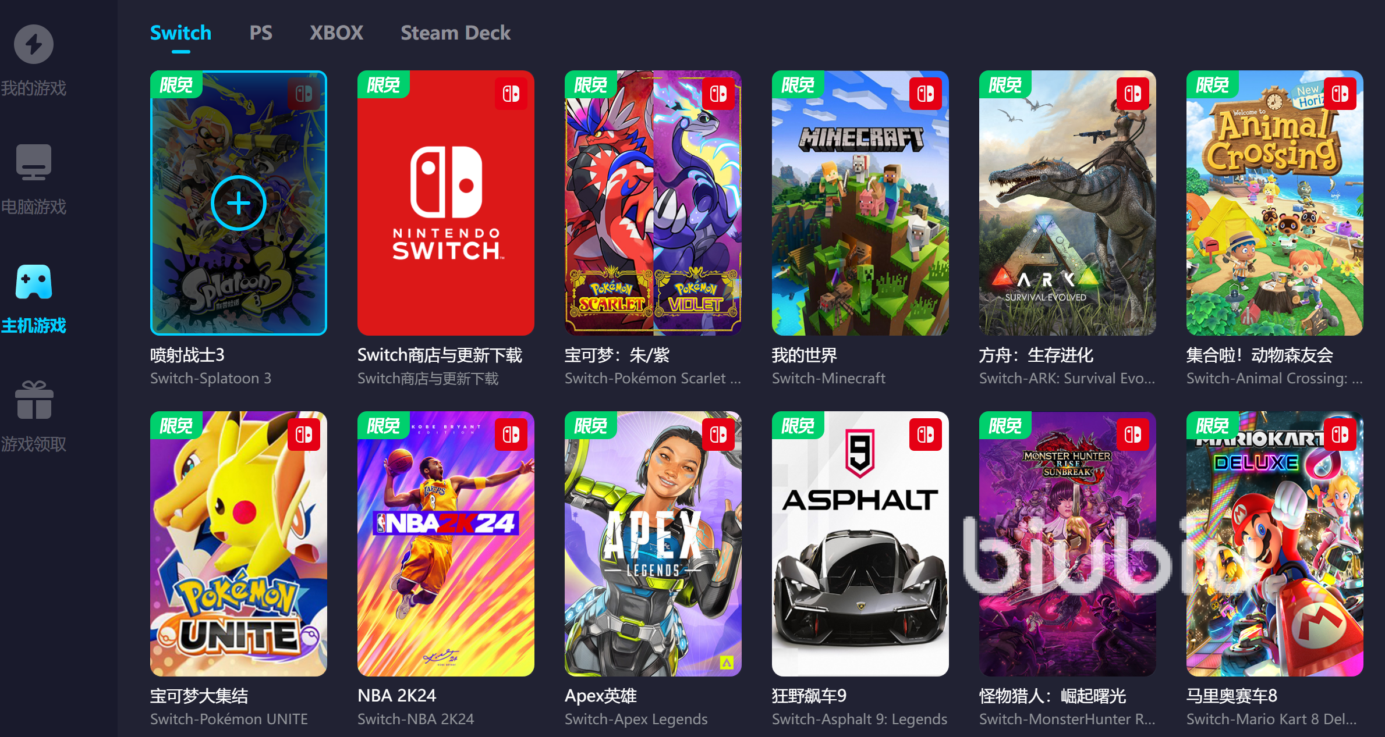Select the PC games monitor icon
Screen dimensions: 1385x737
tap(34, 162)
